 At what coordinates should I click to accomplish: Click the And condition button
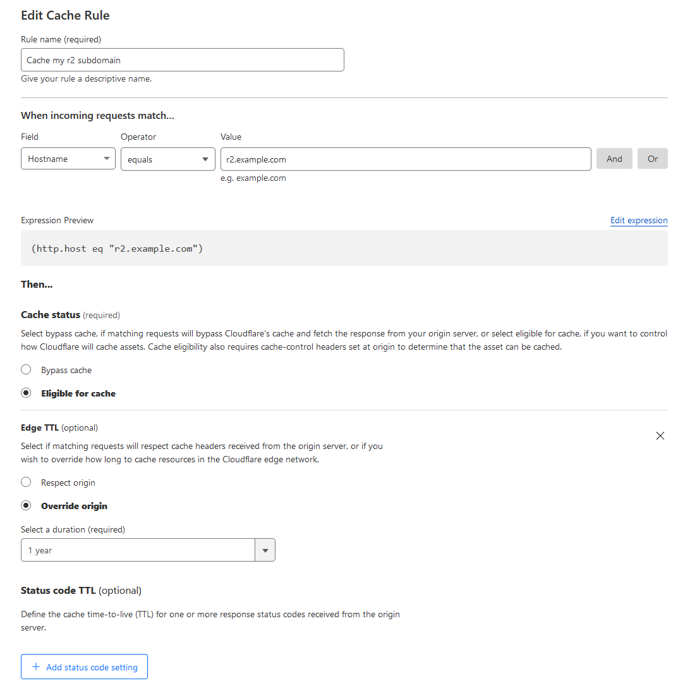[x=614, y=159]
